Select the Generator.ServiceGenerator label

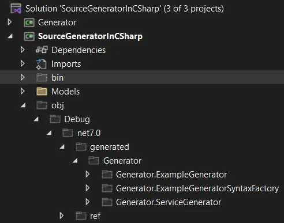[x=169, y=202]
